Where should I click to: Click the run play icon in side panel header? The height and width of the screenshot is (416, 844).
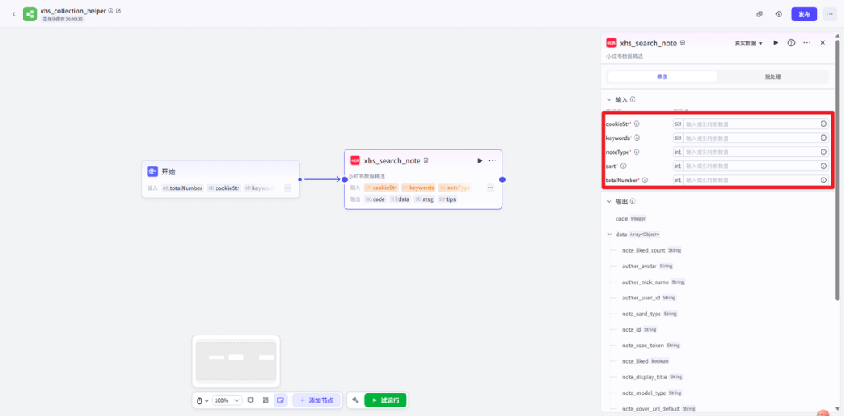(775, 43)
